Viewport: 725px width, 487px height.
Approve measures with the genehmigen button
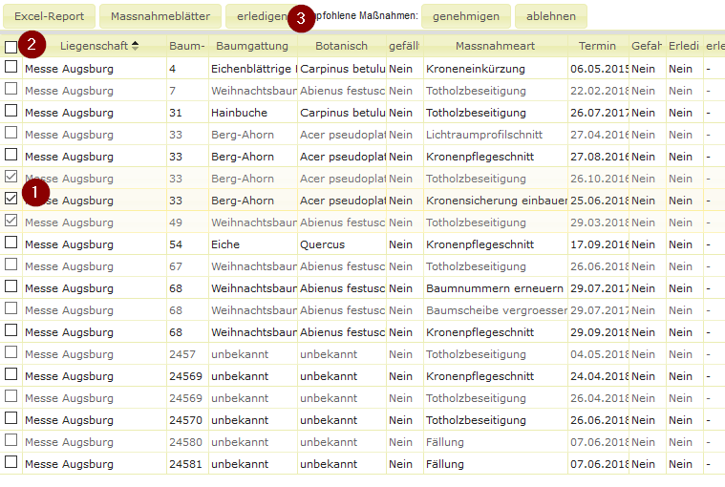point(466,16)
